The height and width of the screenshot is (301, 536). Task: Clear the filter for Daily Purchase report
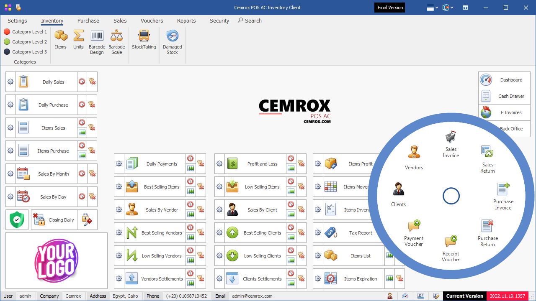point(92,105)
